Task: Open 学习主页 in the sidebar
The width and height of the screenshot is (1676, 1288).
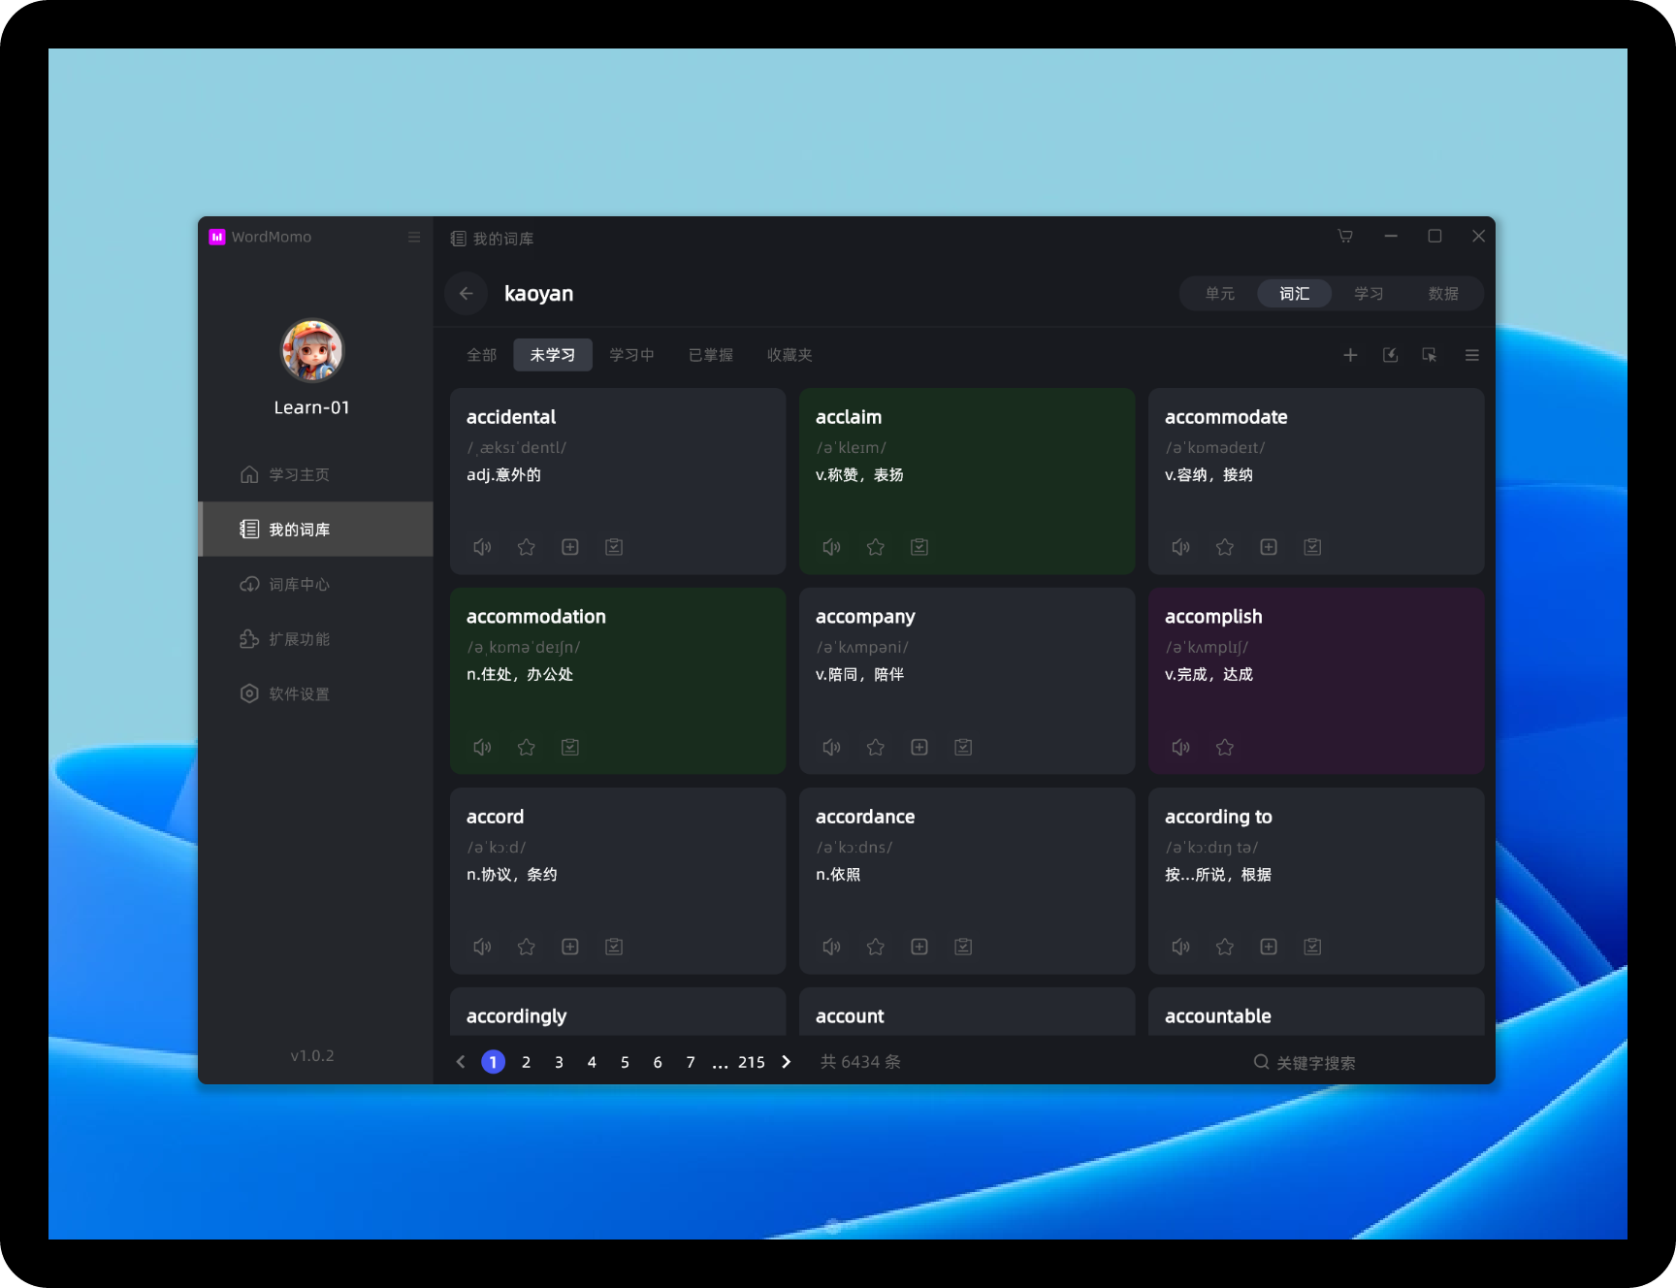Action: click(x=316, y=474)
